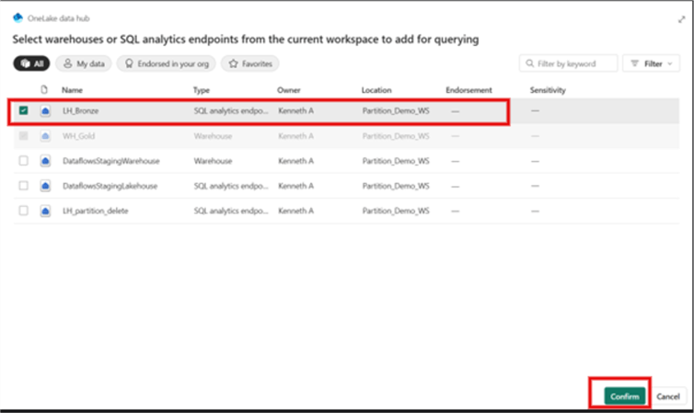
Task: Click the Confirm button
Action: click(625, 396)
